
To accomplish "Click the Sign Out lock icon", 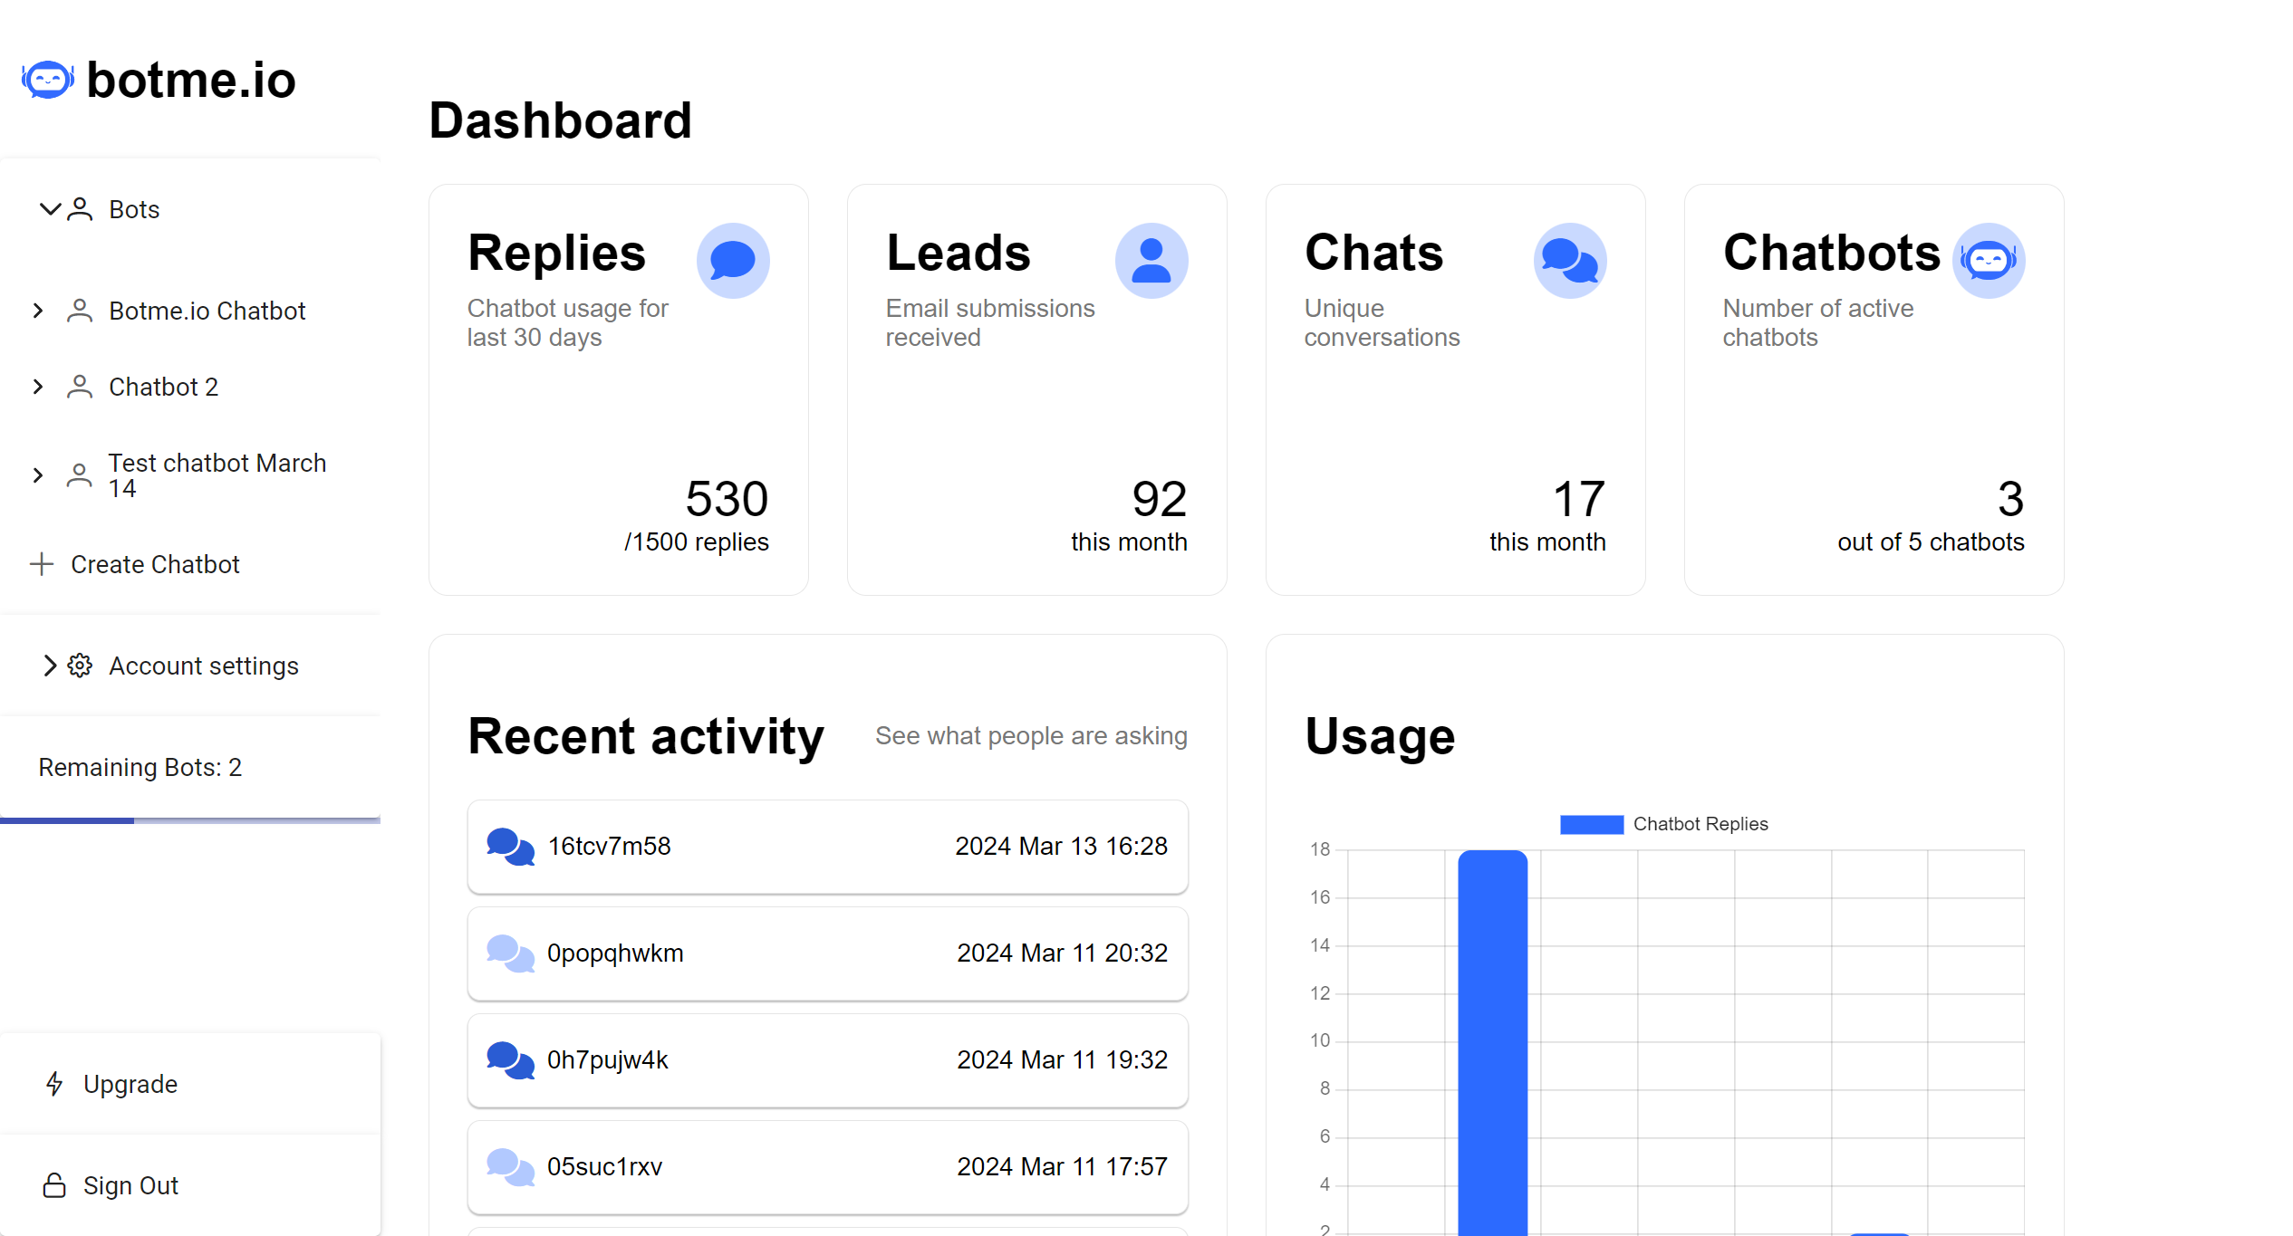I will (54, 1185).
